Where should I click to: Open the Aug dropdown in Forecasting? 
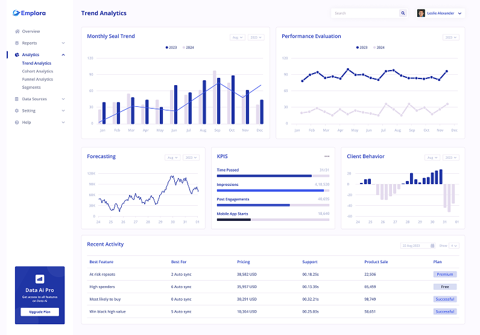tap(172, 158)
